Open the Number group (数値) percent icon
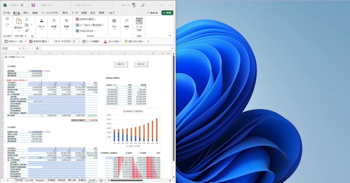 [x=66, y=20]
